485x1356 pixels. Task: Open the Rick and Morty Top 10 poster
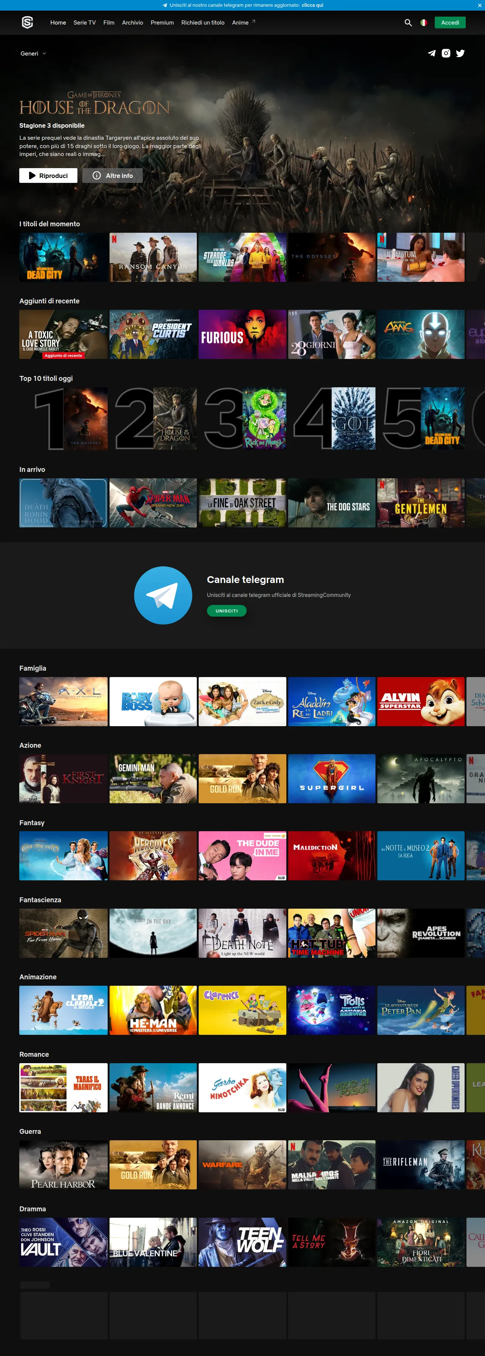coord(264,419)
